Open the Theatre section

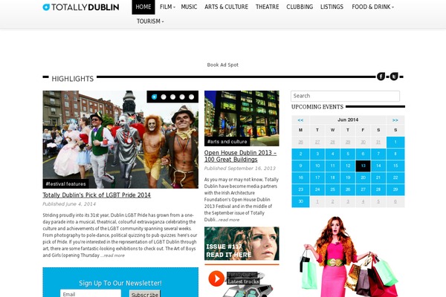point(267,7)
